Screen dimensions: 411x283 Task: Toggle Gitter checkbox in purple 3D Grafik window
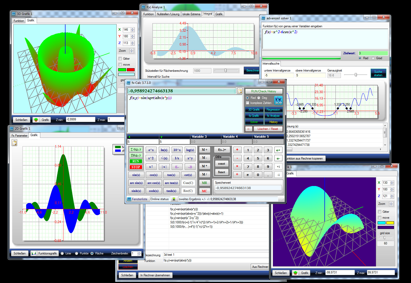click(x=379, y=212)
